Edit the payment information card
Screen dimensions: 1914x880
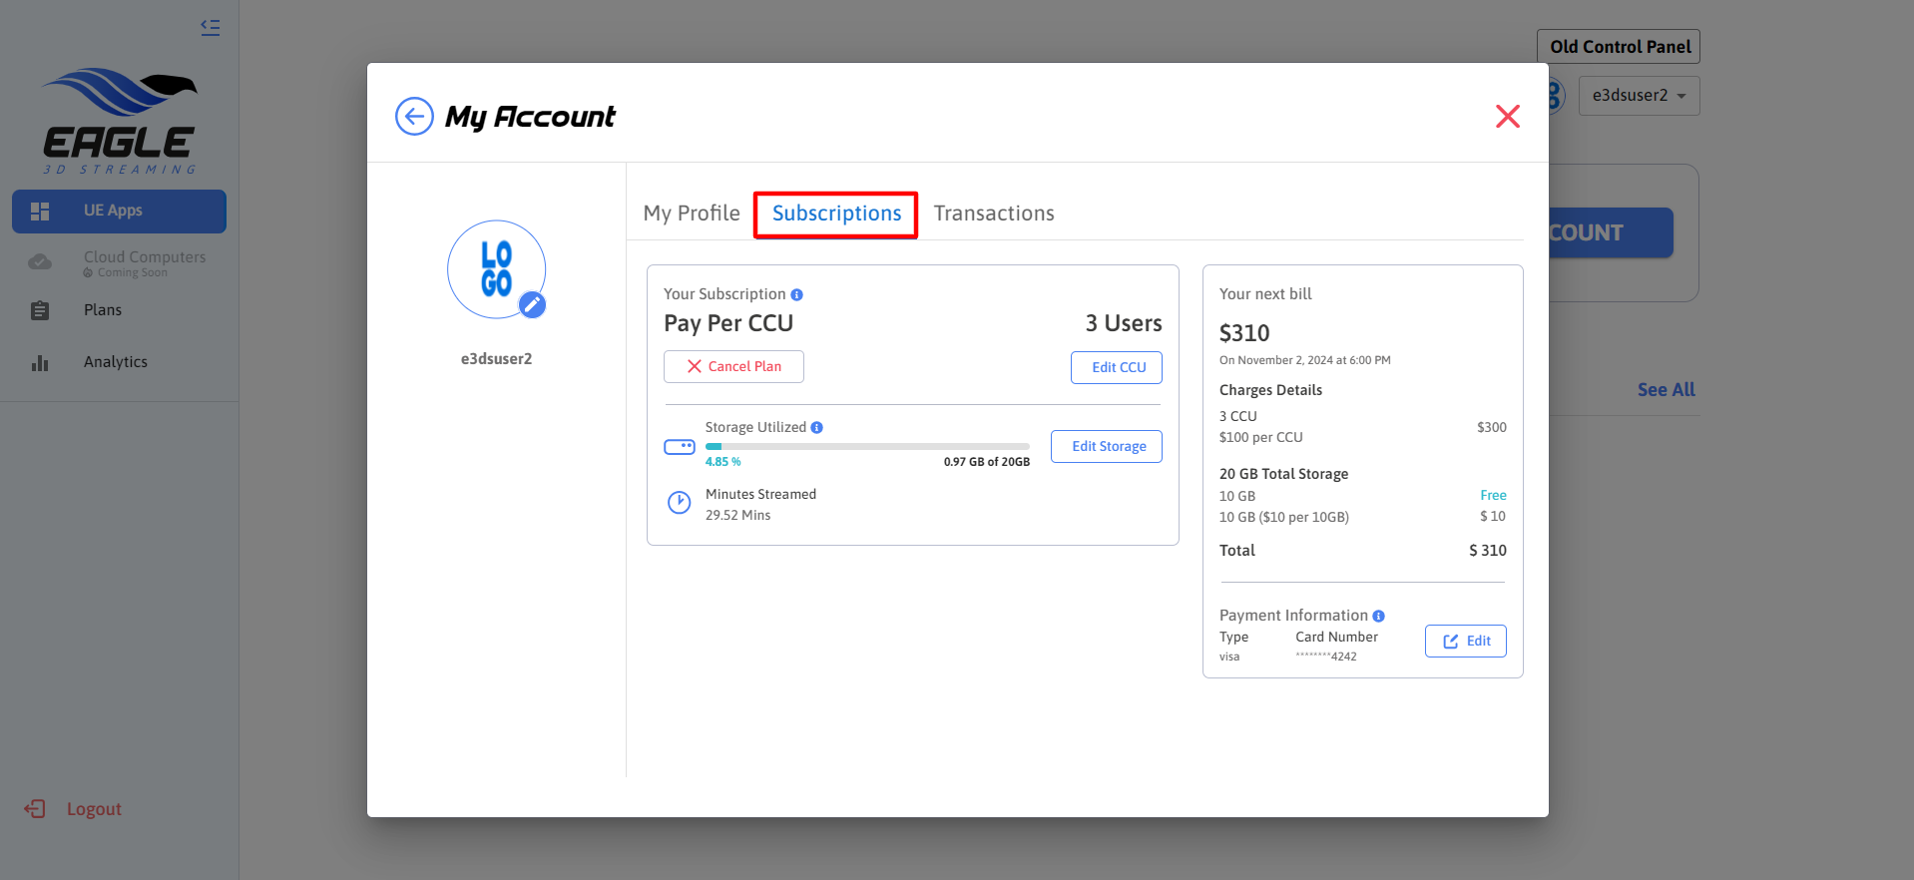coord(1465,642)
